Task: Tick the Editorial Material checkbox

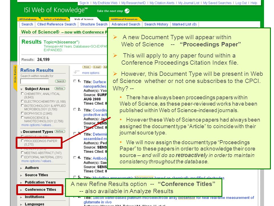Action: [22, 157]
